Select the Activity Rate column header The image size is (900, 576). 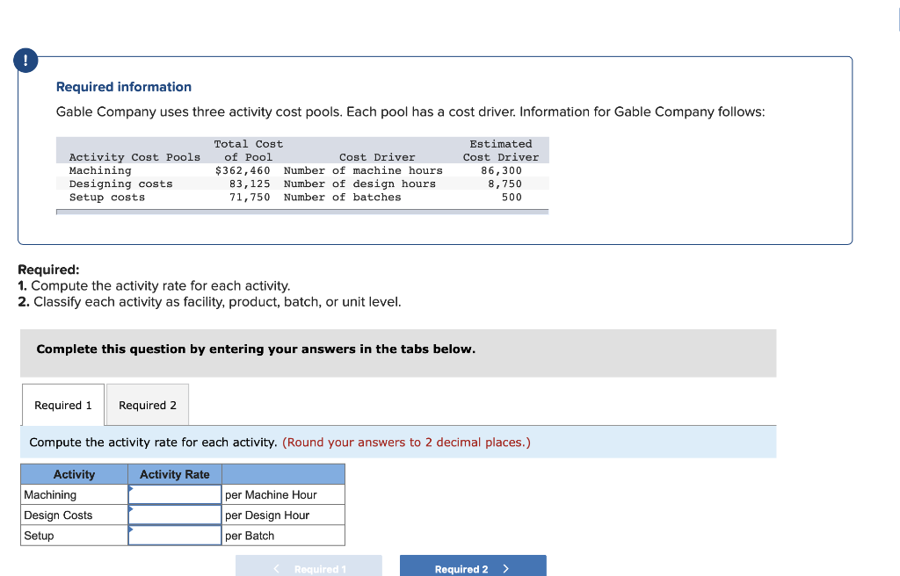[x=174, y=474]
